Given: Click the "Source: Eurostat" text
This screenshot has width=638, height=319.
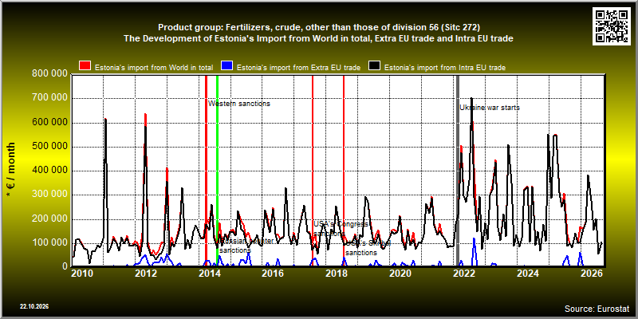Looking at the screenshot, I should [x=597, y=308].
